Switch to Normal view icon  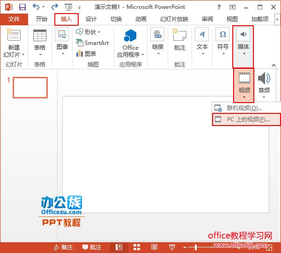point(119,247)
